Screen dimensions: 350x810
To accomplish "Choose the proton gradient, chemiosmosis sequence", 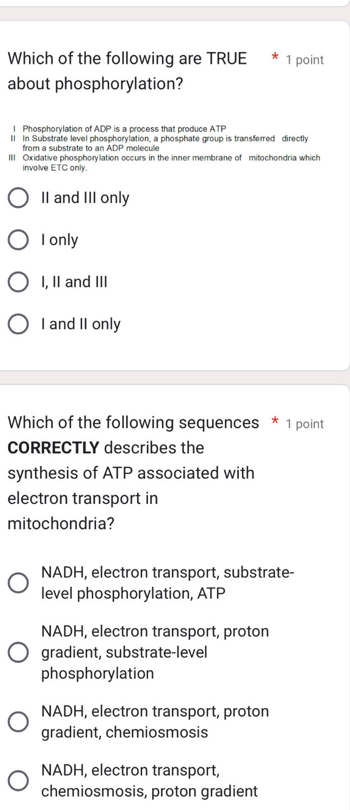I will (19, 722).
